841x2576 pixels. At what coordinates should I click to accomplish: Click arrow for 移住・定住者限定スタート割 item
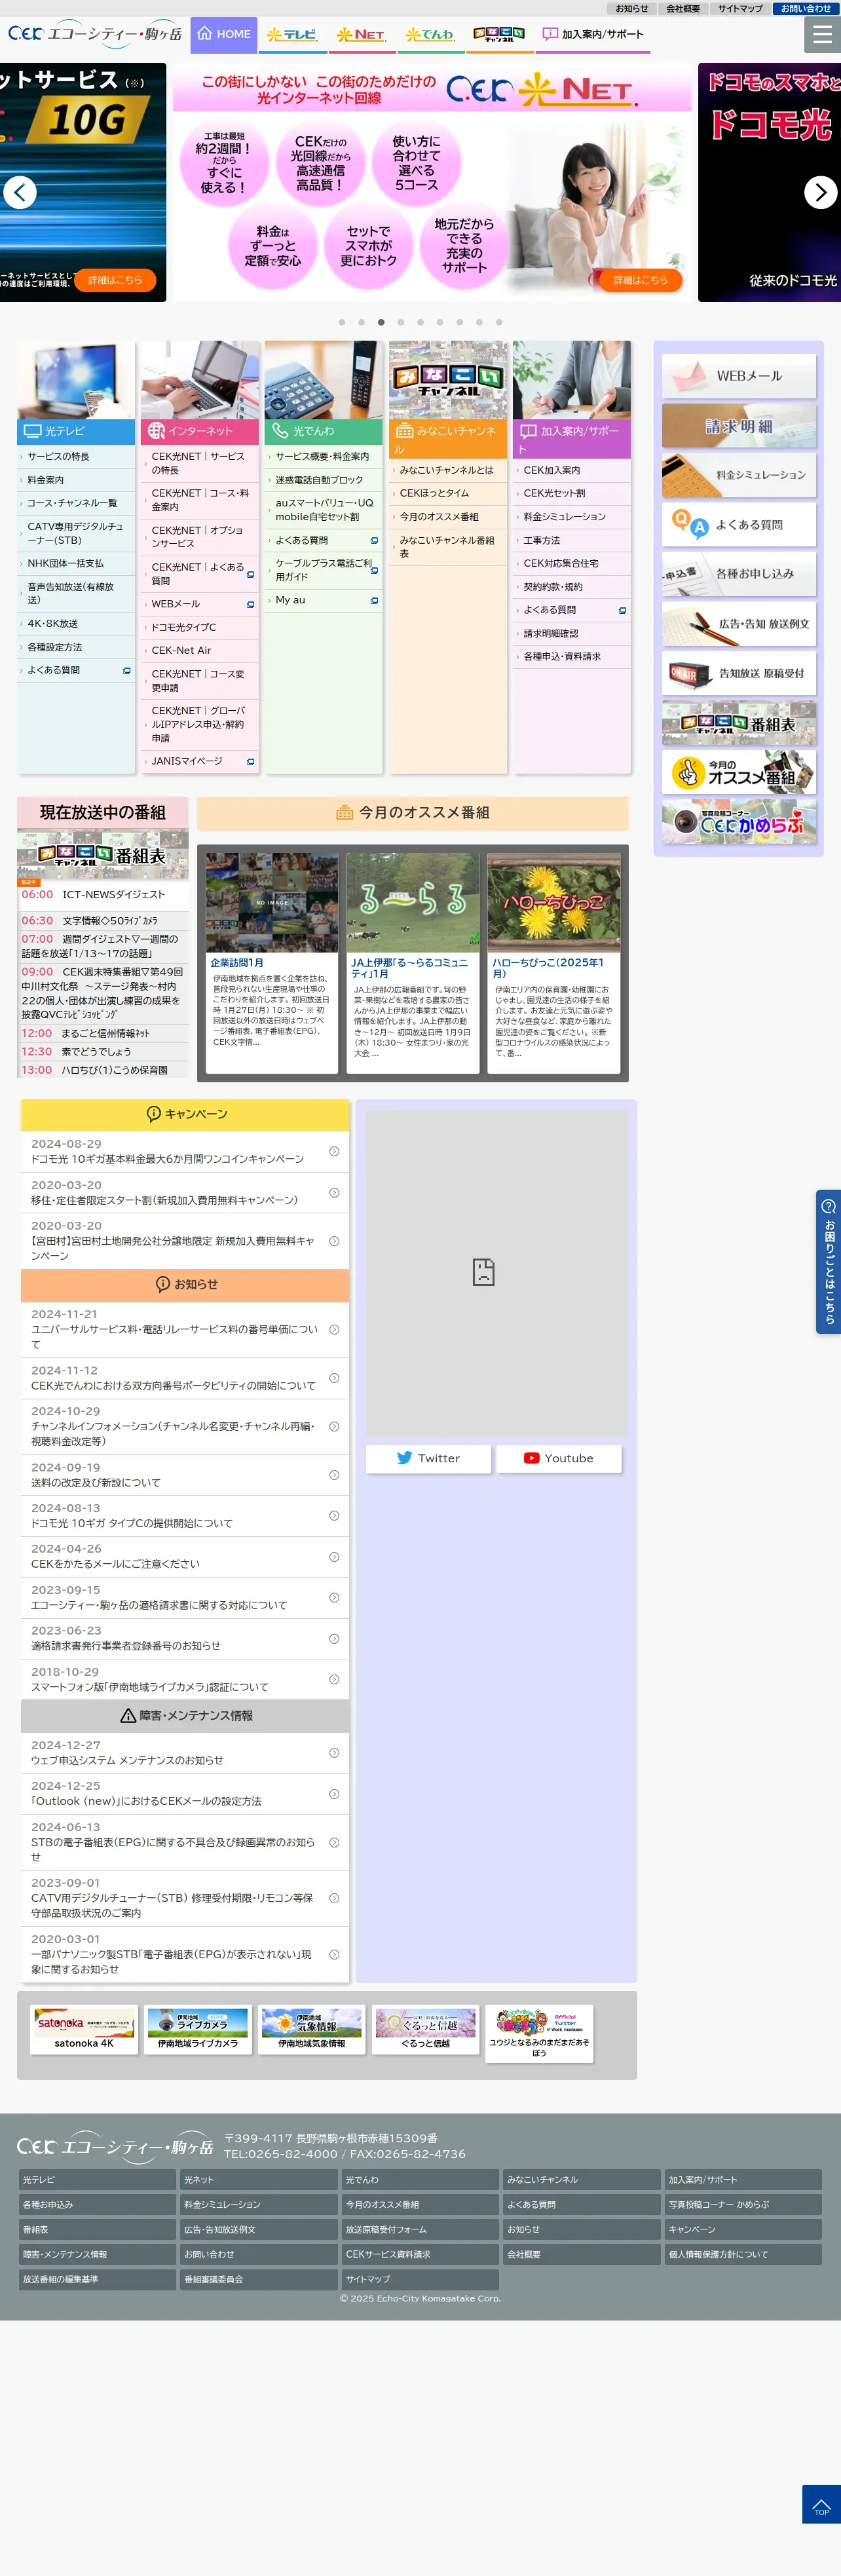[334, 1192]
